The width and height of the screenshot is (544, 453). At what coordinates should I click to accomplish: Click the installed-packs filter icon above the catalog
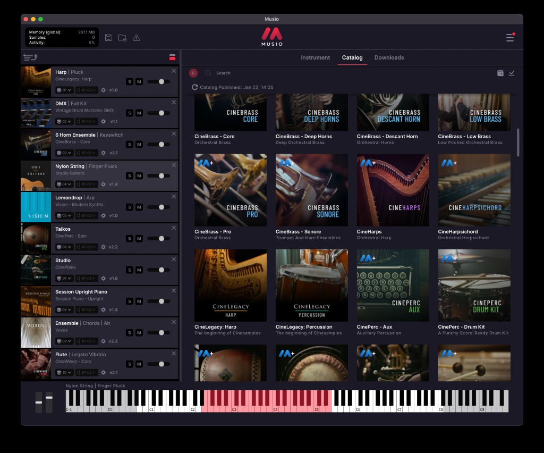[500, 73]
